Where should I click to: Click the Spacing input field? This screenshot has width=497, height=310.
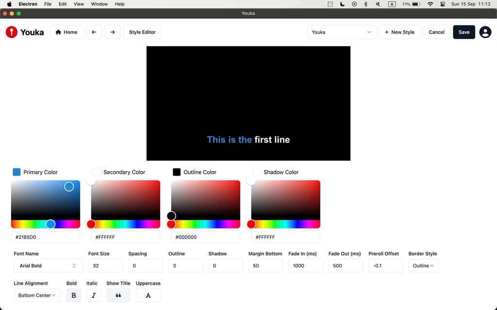point(146,266)
